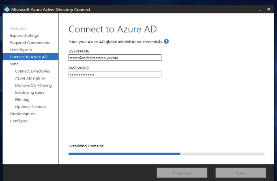Click the PASSWORD input field
Screen dimensions: 277x181
pos(115,74)
